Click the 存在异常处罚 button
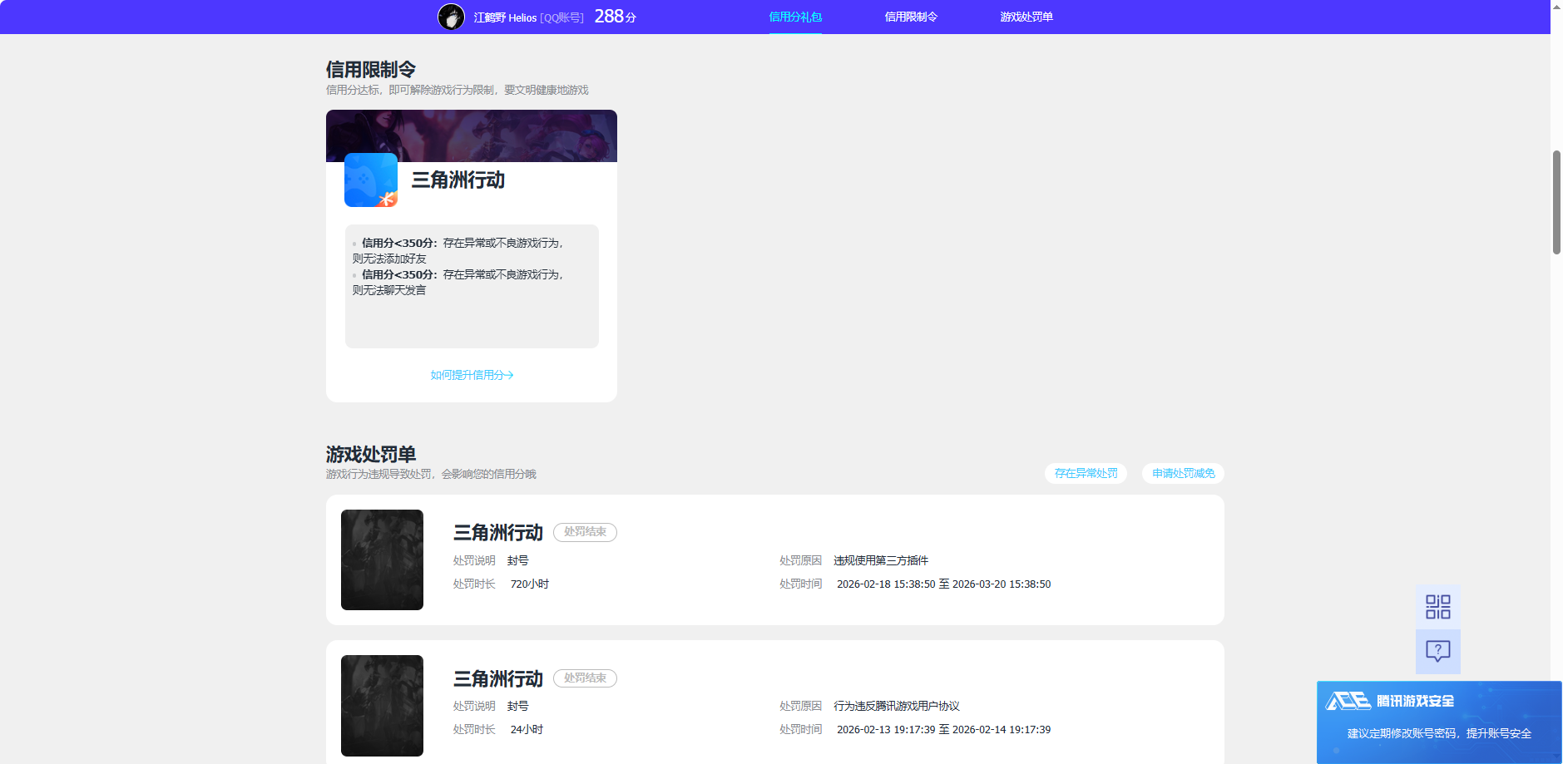1563x764 pixels. click(1086, 473)
